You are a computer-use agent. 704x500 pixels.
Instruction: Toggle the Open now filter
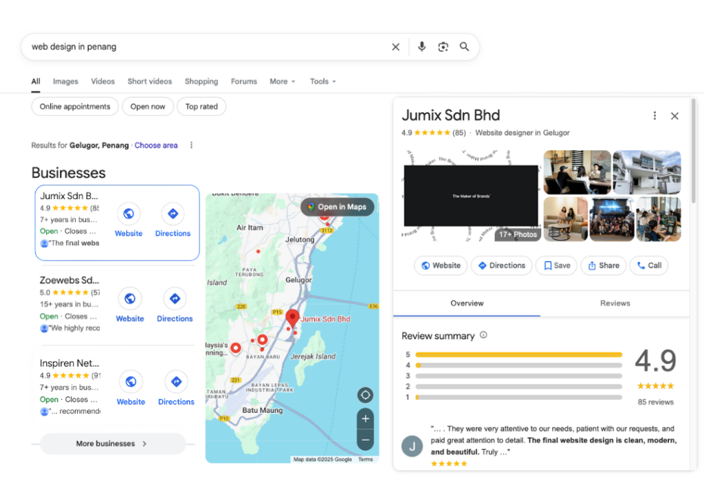148,106
